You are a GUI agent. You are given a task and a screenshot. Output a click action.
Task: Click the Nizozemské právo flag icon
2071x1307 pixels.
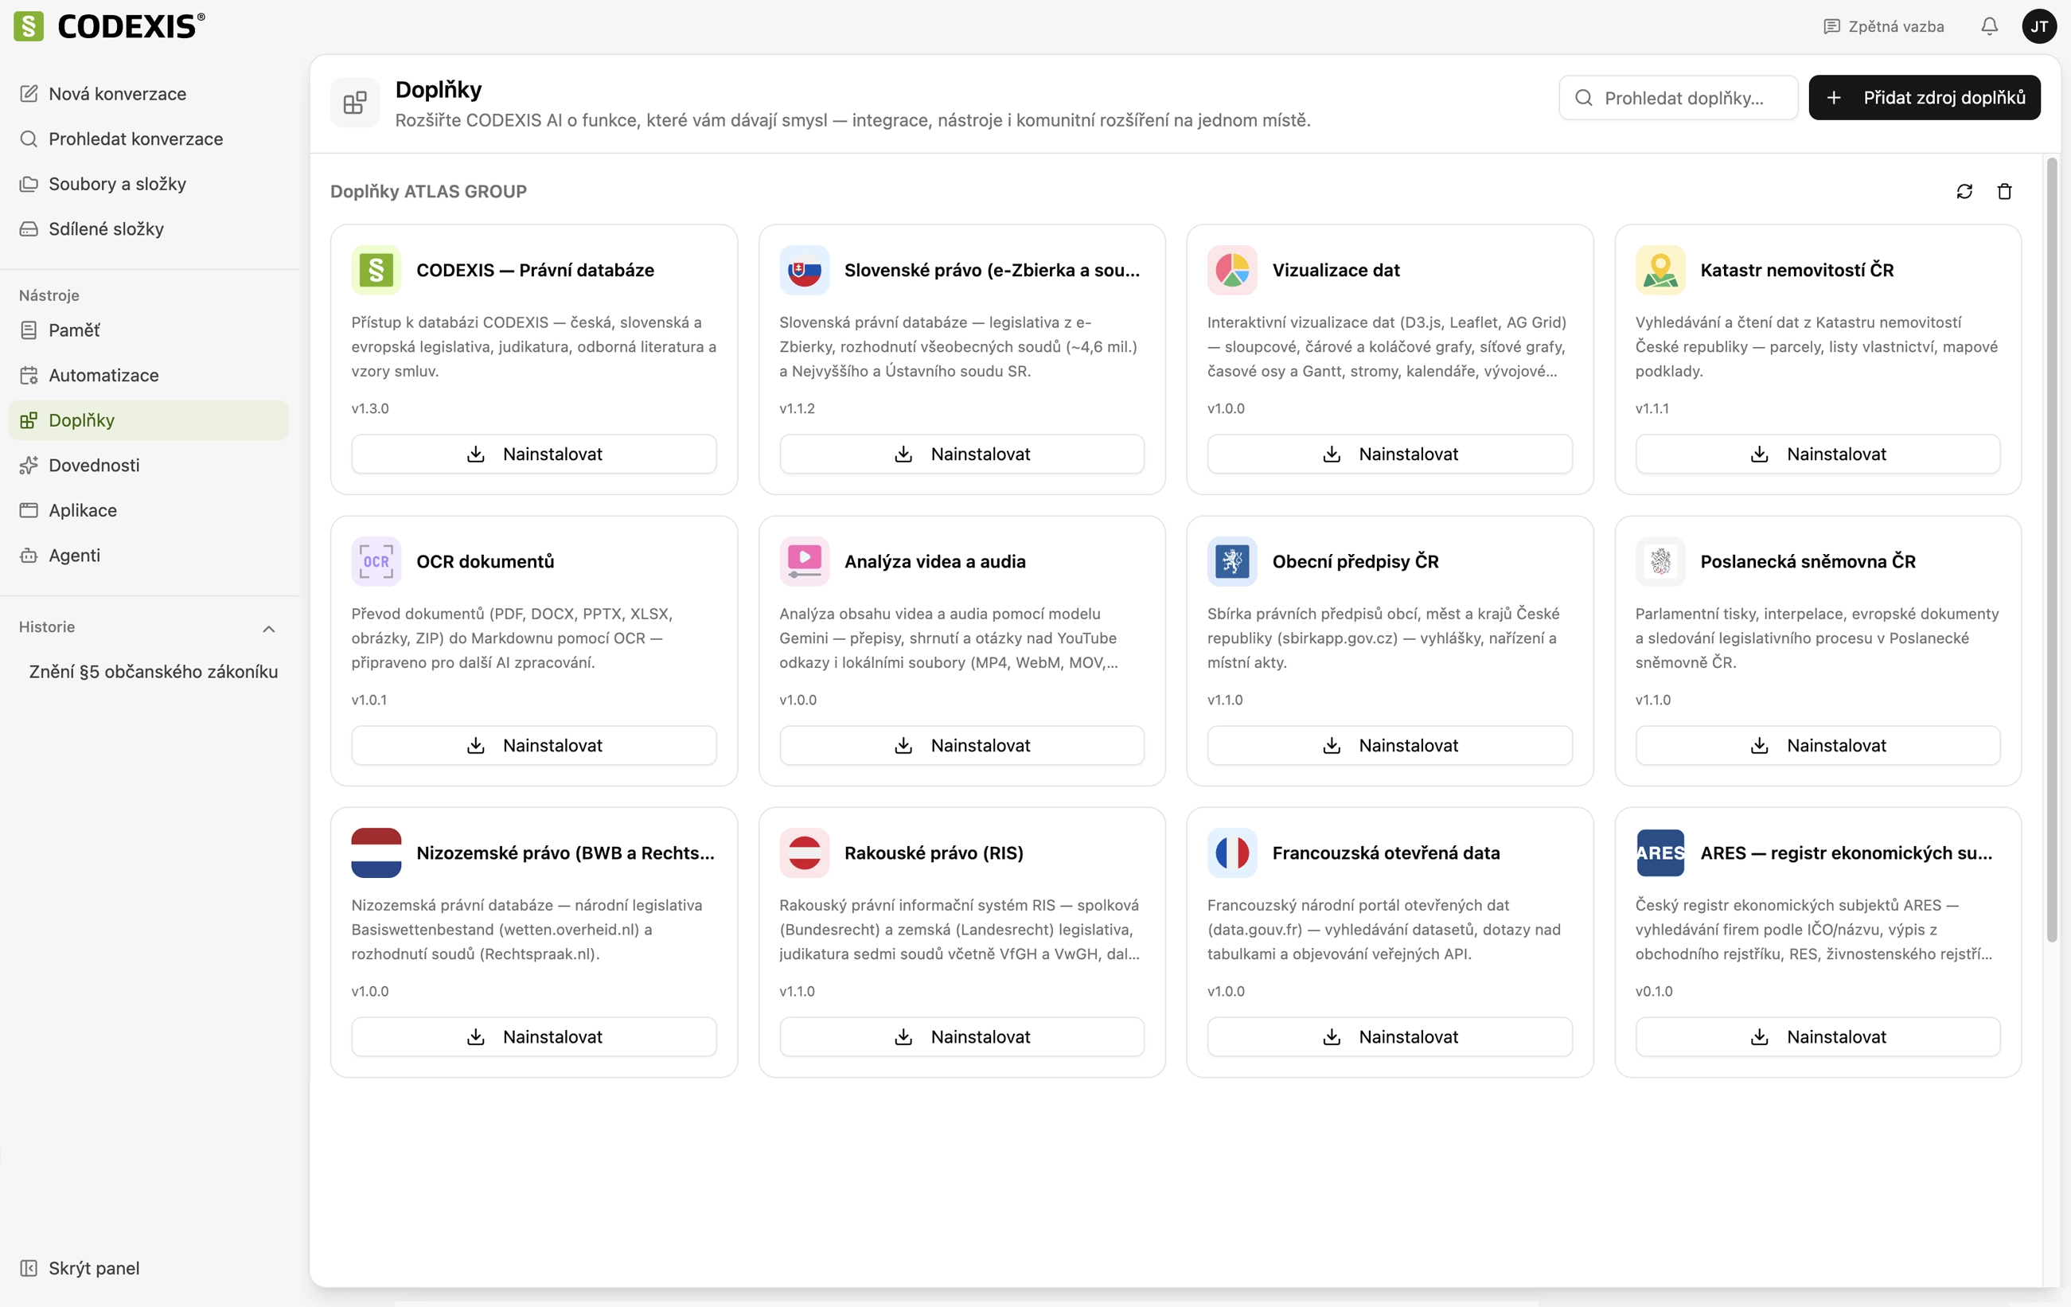pyautogui.click(x=376, y=853)
